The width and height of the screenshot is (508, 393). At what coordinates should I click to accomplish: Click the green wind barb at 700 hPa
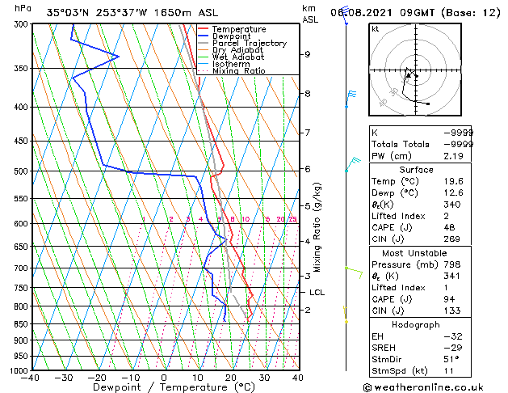coord(354,273)
